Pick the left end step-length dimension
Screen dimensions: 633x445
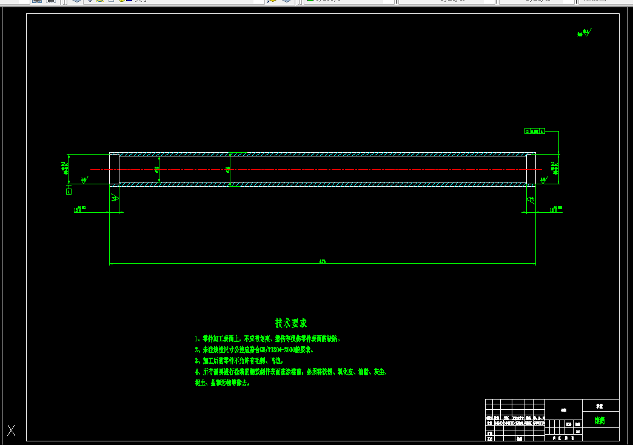(80, 210)
